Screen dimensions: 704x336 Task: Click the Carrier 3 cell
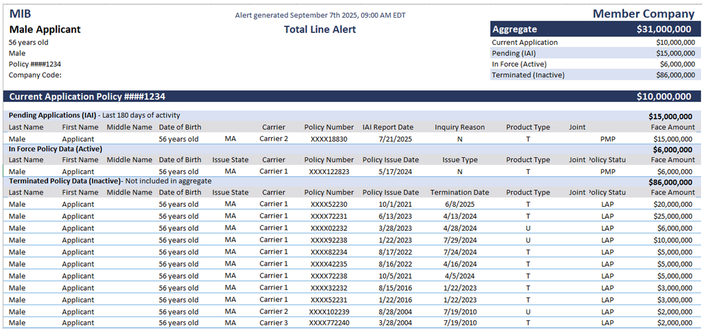click(x=273, y=323)
